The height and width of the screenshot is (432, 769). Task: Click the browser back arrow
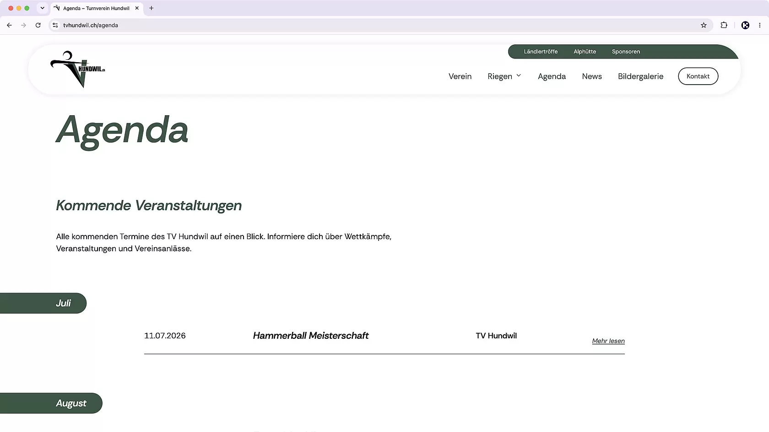coord(9,25)
